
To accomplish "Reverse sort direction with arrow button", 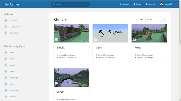I will [x=164, y=19].
